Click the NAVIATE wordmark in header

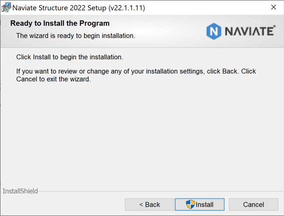250,31
